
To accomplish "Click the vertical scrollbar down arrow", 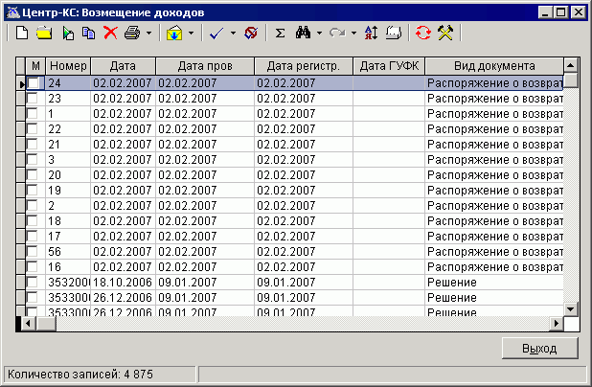I will (x=571, y=307).
